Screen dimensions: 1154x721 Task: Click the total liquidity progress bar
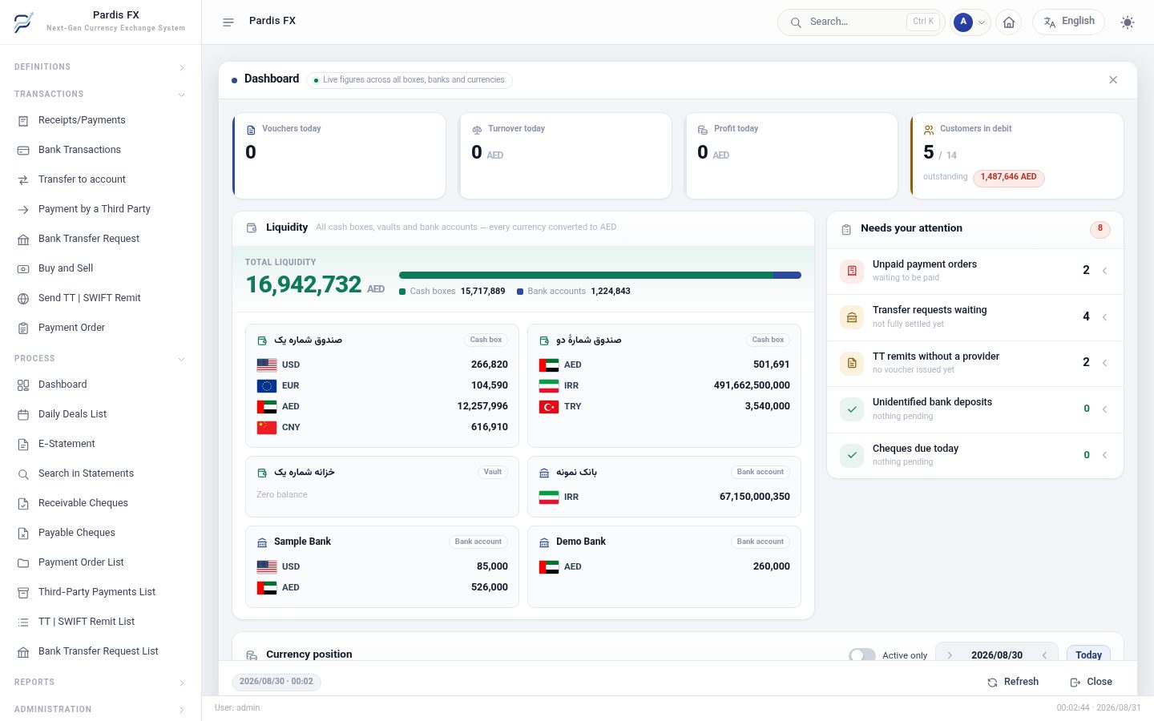pyautogui.click(x=600, y=276)
